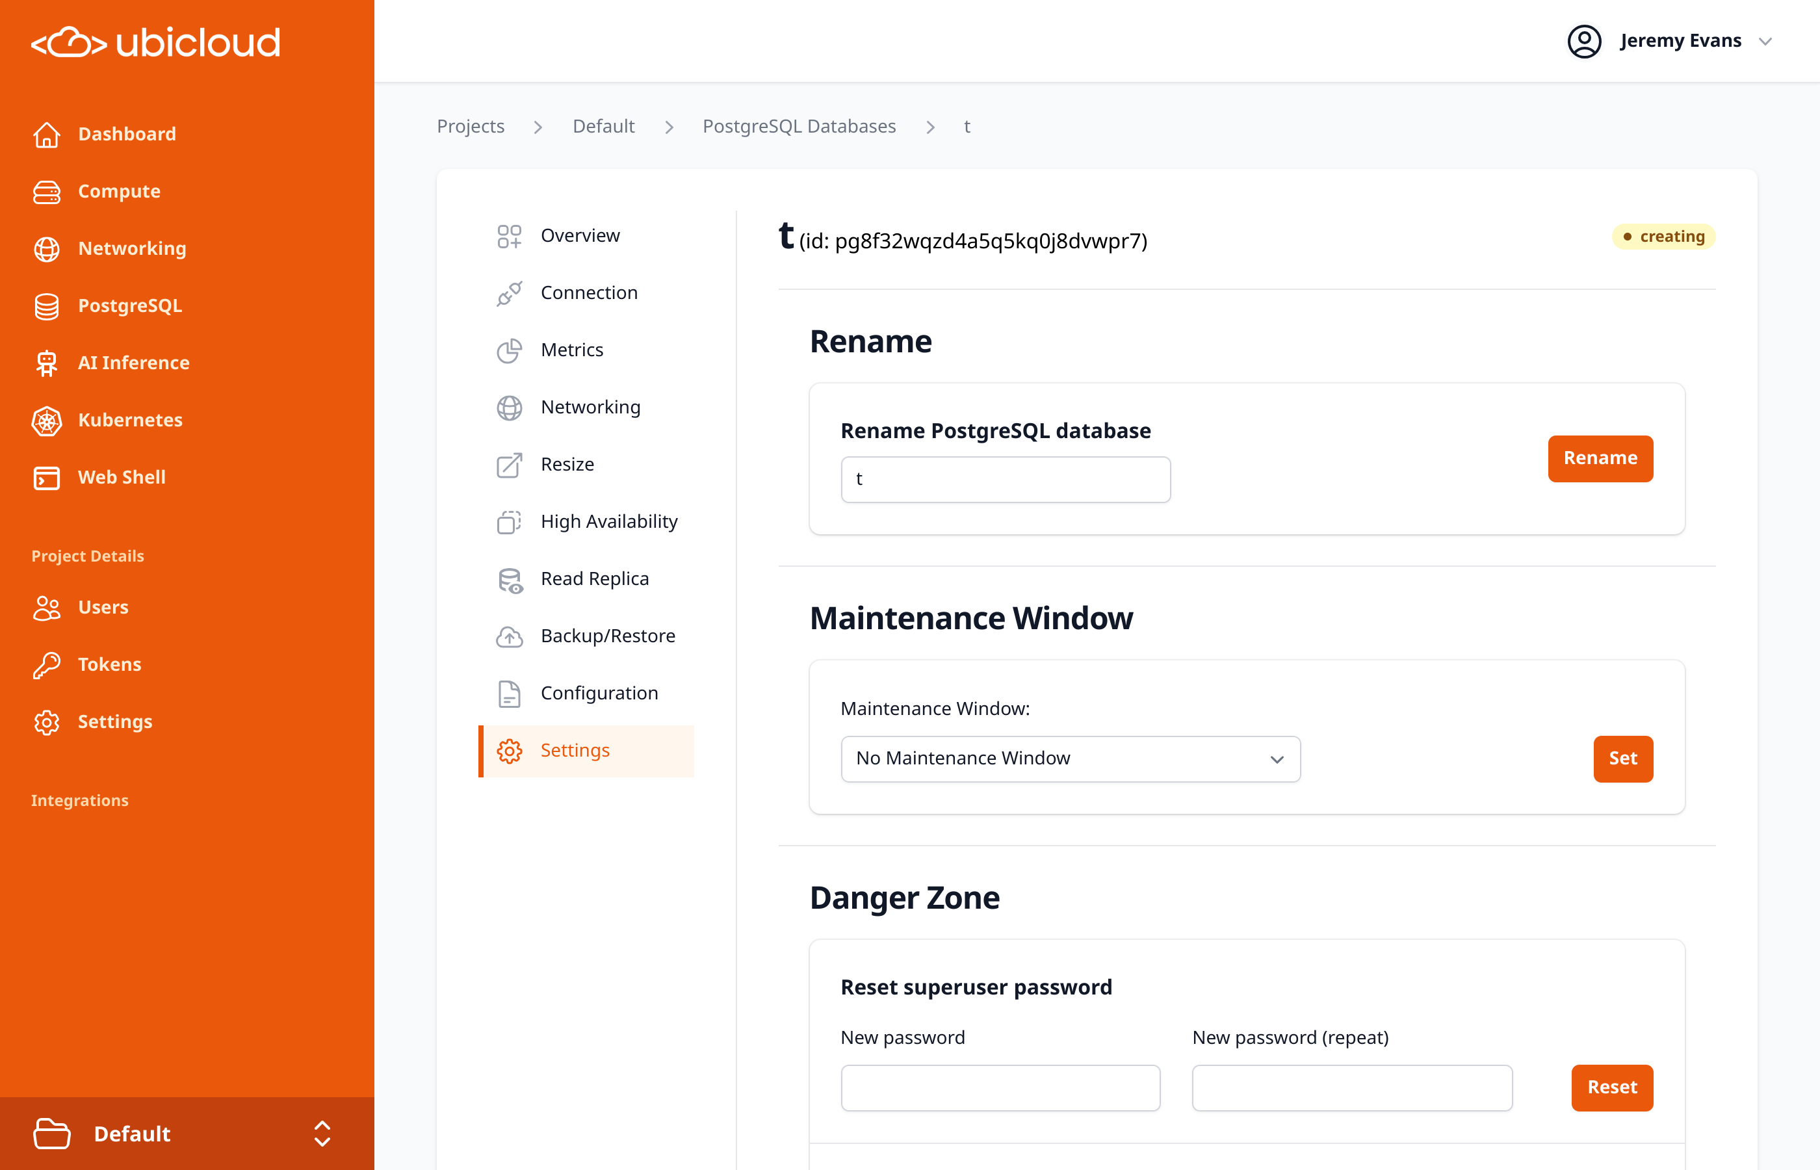Click the Tokens key icon
This screenshot has height=1170, width=1820.
click(x=46, y=665)
